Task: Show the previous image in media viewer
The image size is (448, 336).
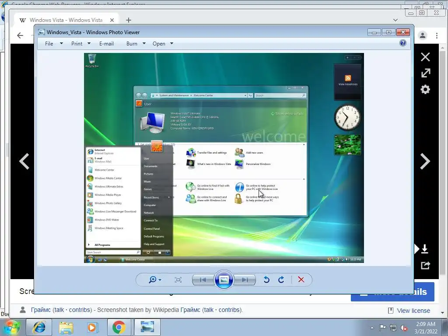Action: point(24,161)
